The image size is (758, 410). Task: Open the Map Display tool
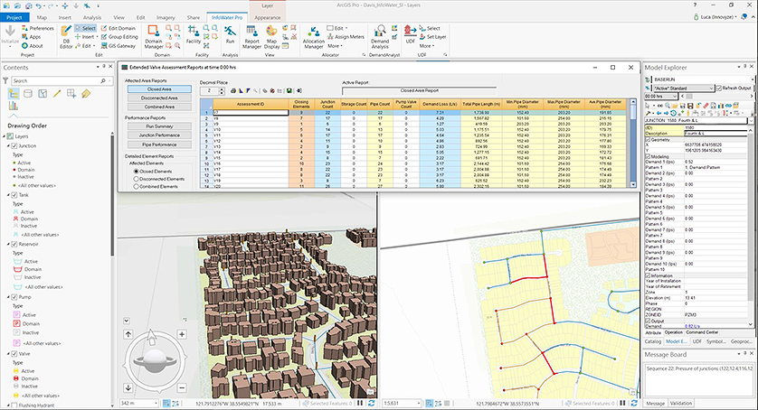271,37
